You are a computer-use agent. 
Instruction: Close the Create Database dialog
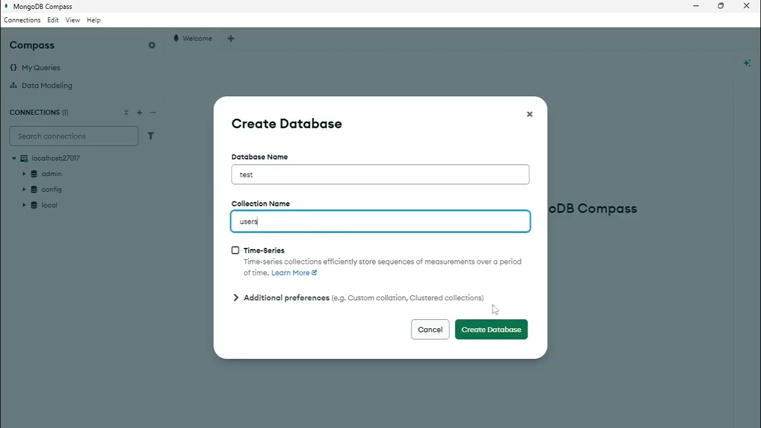530,114
